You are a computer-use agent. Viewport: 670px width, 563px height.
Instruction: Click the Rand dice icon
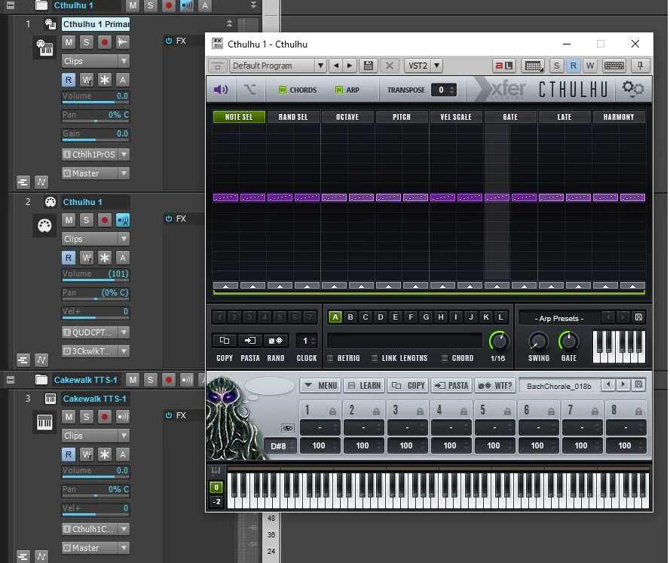tap(276, 341)
